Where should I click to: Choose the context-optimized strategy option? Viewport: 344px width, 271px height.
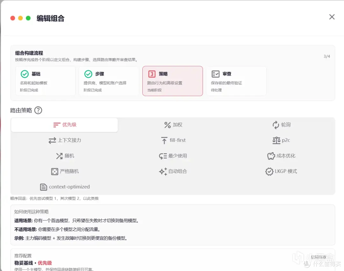[x=64, y=187]
